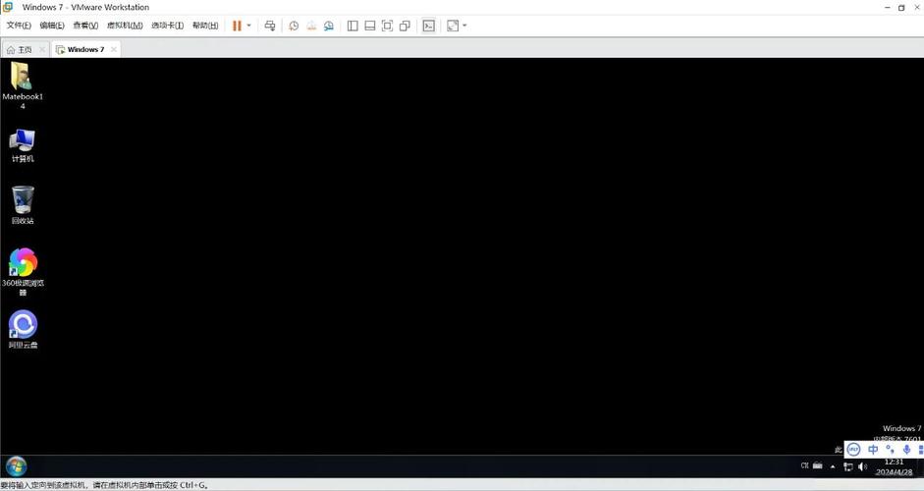Select the 阿里云盘 shortcut
This screenshot has width=924, height=491.
[x=23, y=329]
